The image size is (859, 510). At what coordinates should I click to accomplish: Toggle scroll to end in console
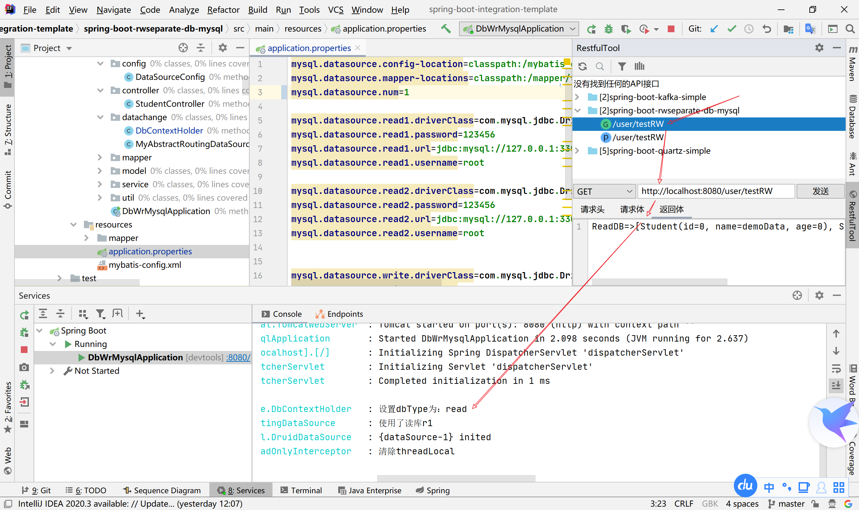(x=836, y=385)
